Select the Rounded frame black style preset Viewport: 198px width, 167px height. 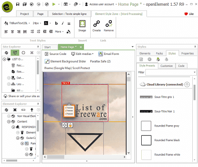pos(161,140)
